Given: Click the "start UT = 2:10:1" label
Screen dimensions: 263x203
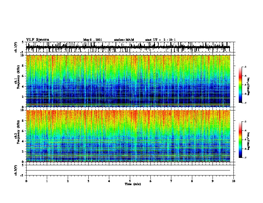Looking at the screenshot, I should pos(160,40).
